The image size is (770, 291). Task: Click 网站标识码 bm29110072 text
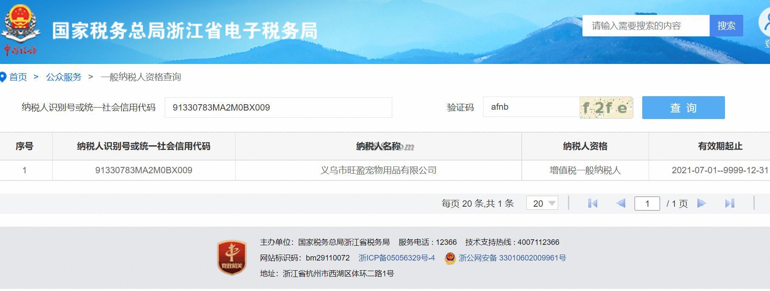(305, 258)
